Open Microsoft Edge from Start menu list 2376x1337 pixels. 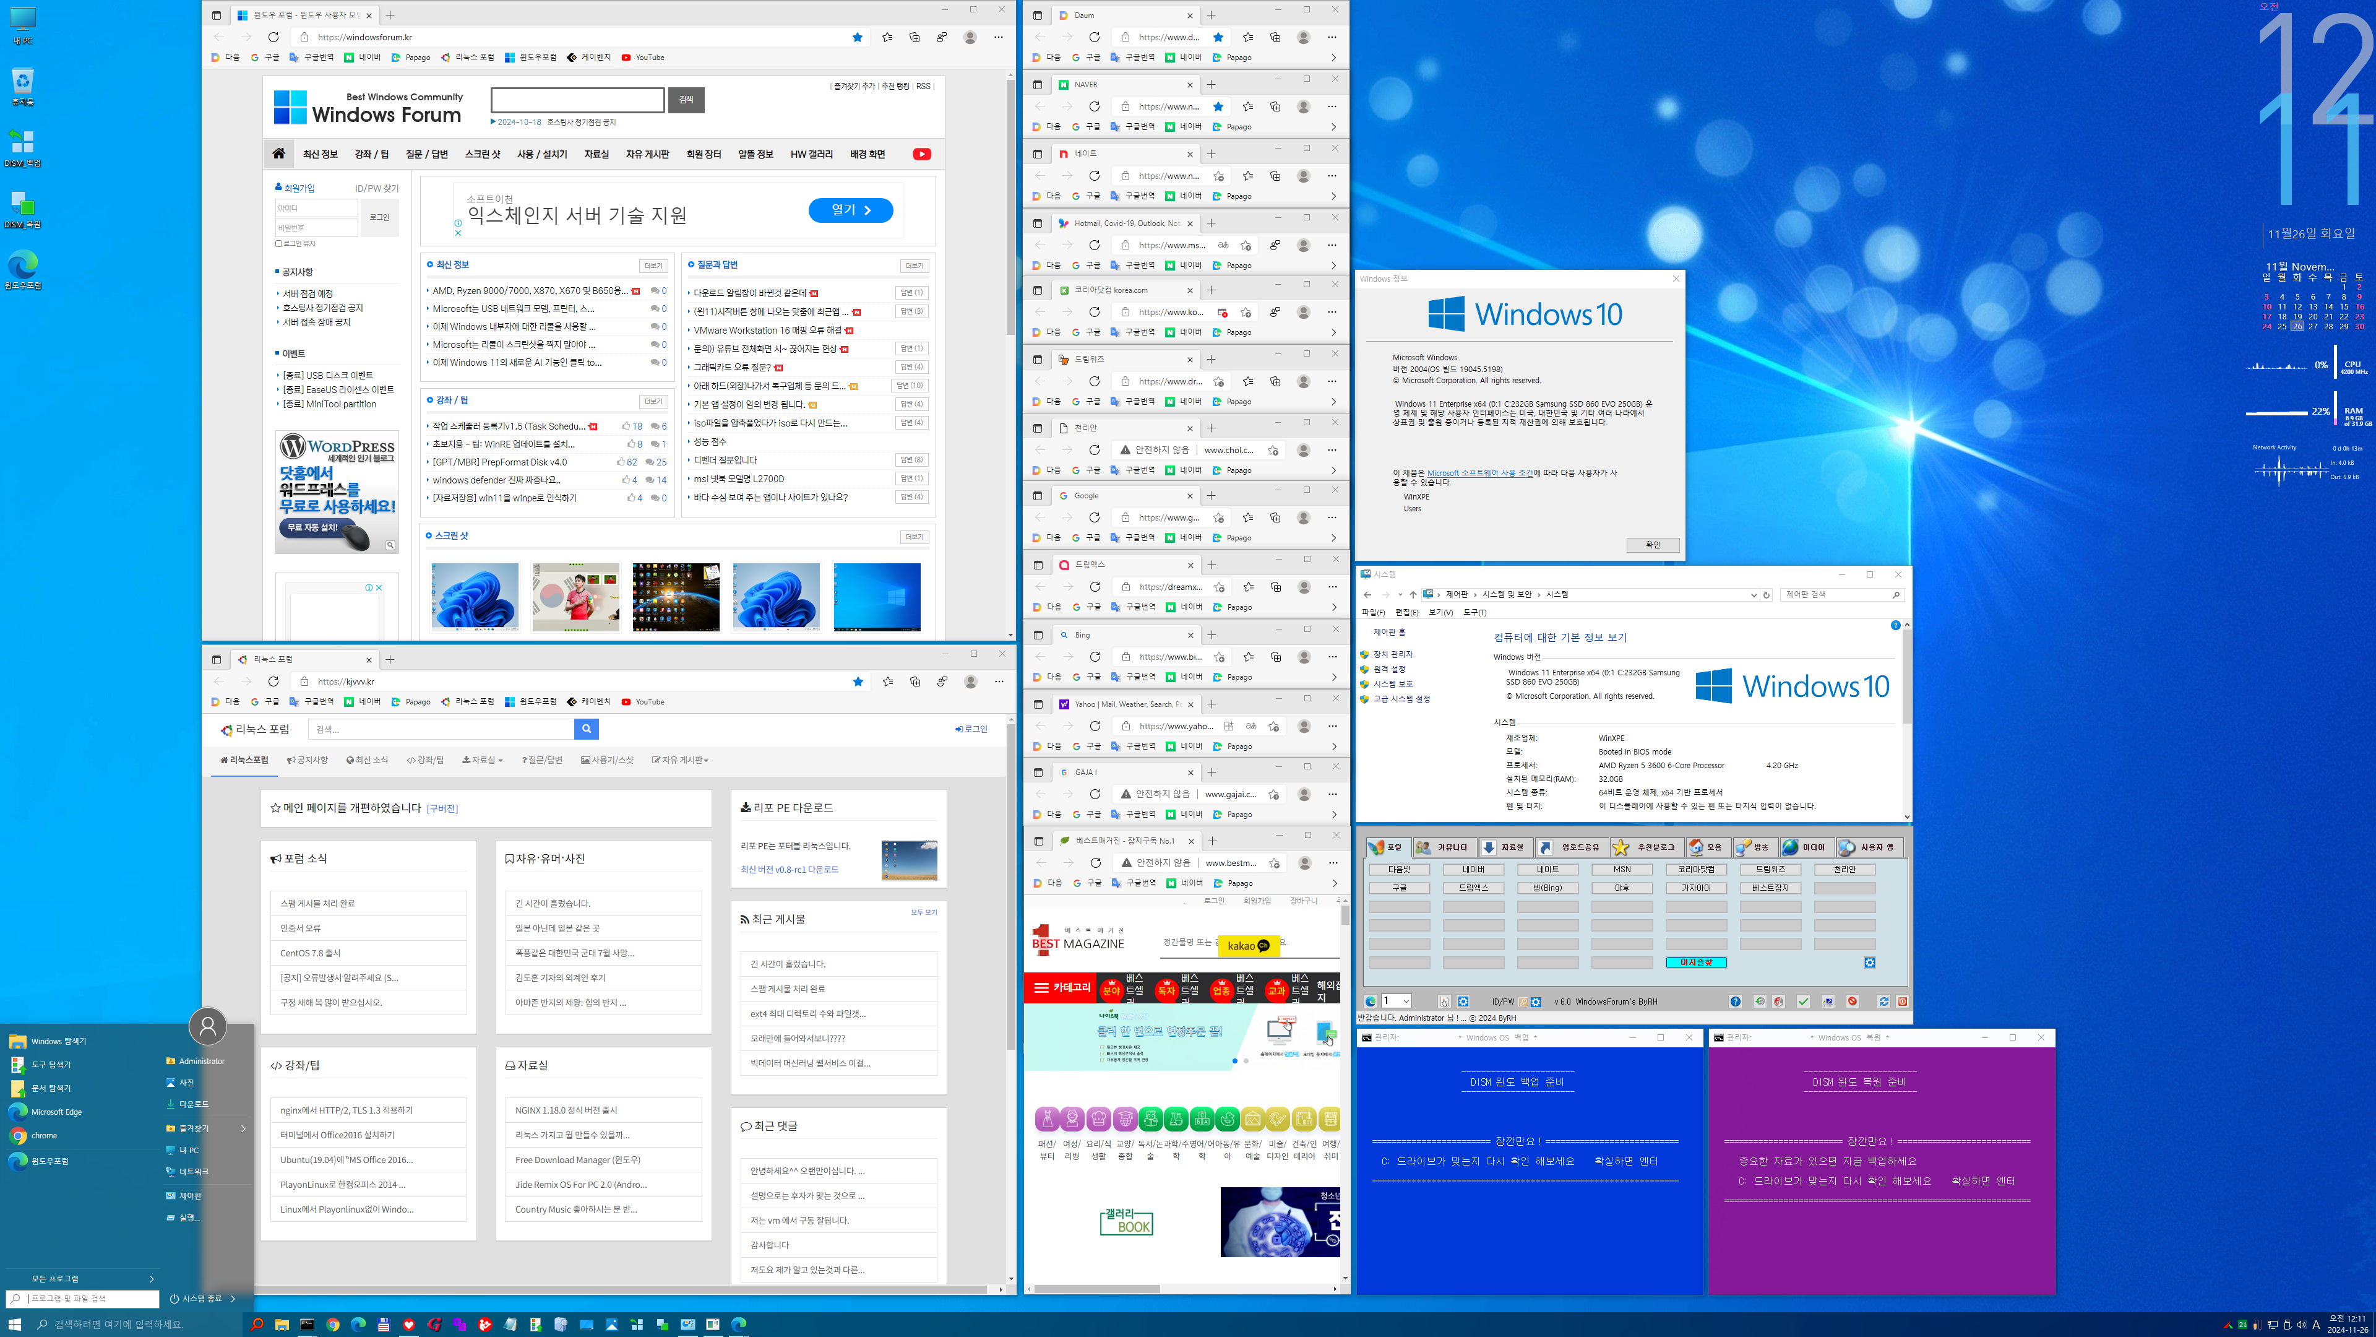56,1112
